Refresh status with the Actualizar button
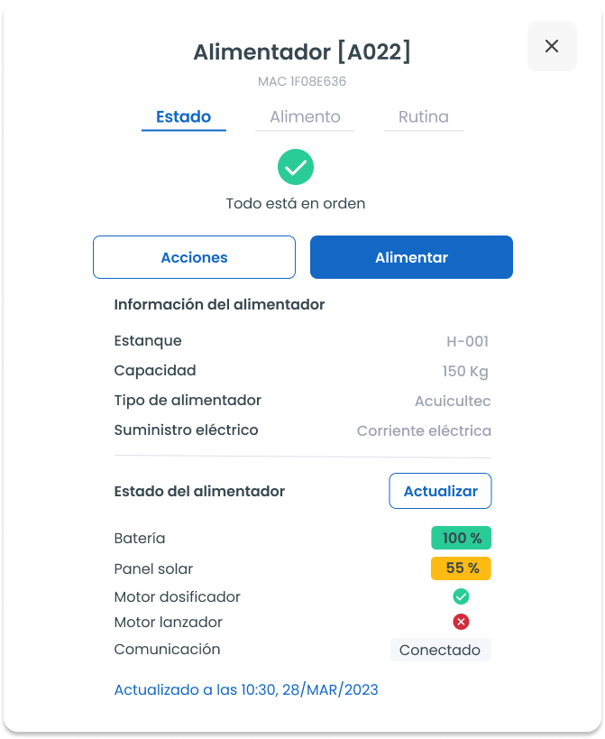 point(440,491)
